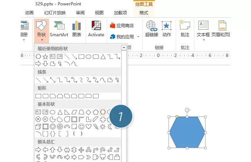Select the pie shape in 基本形状
This screenshot has width=251, height=162.
coord(52,119)
